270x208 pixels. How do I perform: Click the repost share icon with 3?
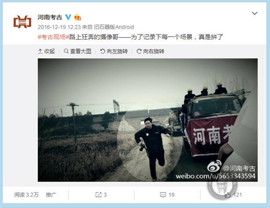[x=101, y=195]
